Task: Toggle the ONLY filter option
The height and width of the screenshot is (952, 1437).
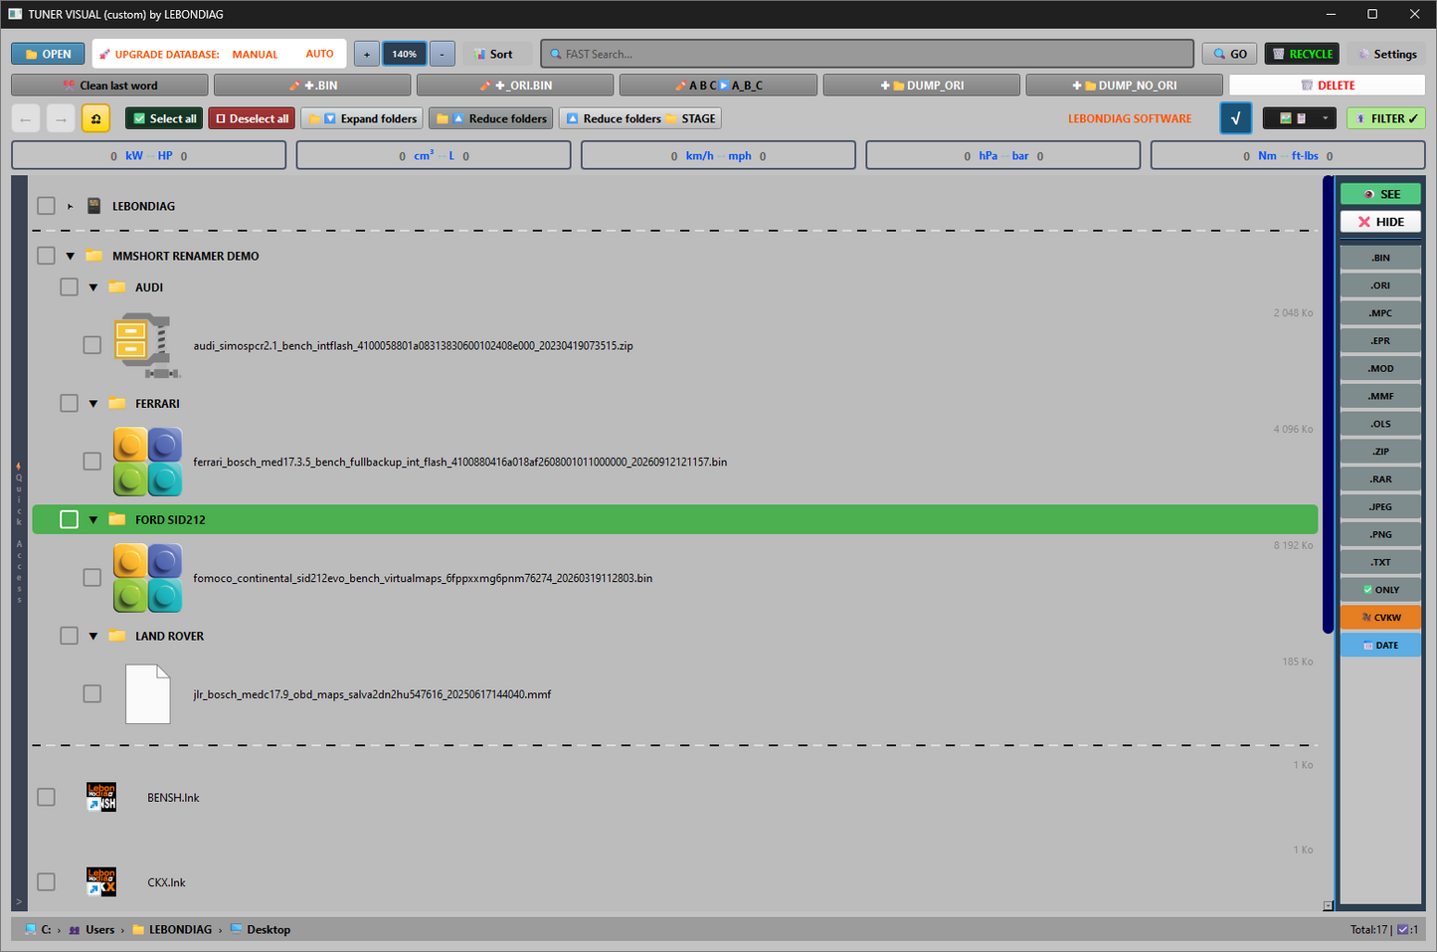Action: (x=1380, y=590)
